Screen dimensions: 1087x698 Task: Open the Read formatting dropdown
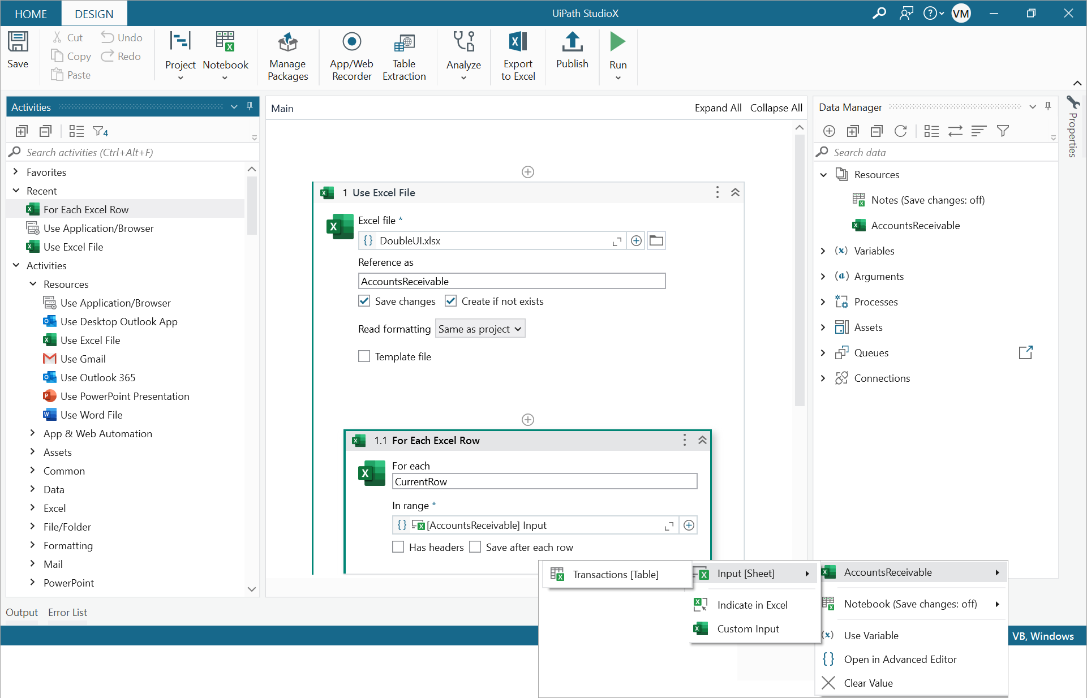pyautogui.click(x=480, y=329)
